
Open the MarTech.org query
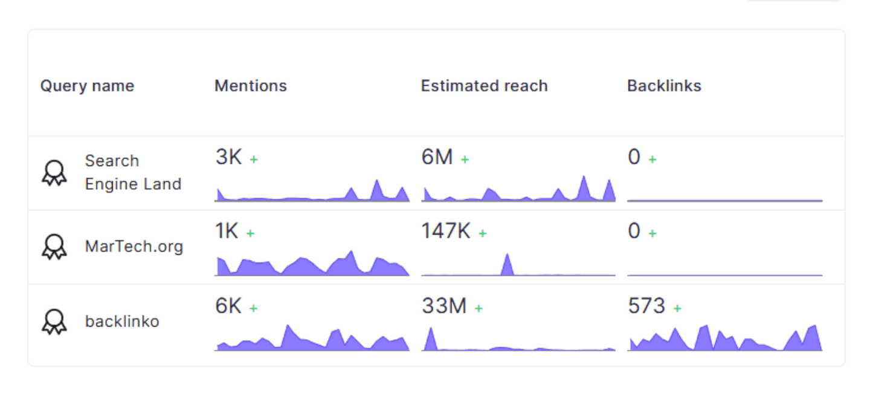(134, 247)
